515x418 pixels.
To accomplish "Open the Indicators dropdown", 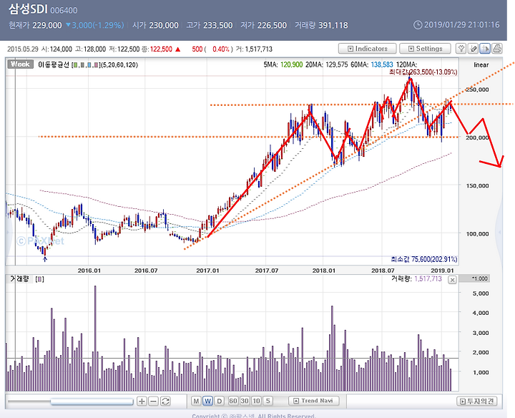I will tap(367, 49).
